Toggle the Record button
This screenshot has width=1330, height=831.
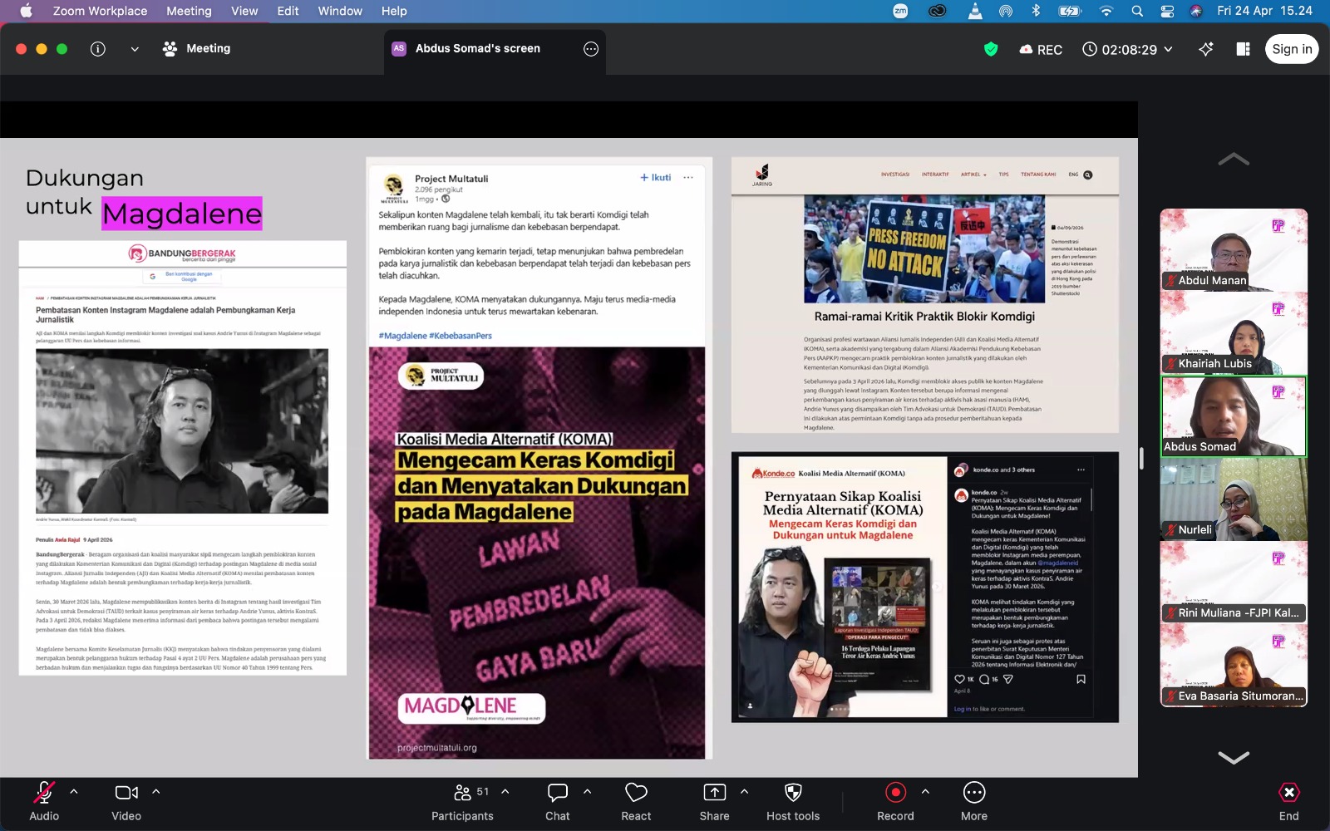pyautogui.click(x=895, y=802)
